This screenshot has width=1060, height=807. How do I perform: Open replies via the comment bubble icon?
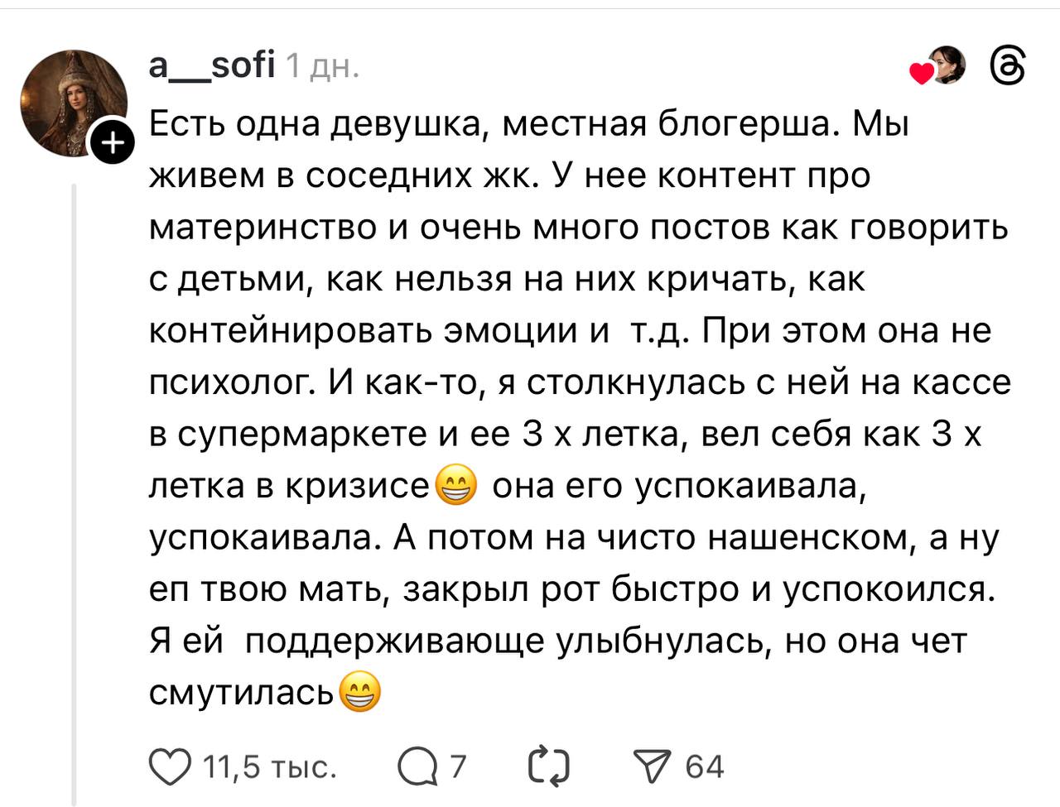417,766
